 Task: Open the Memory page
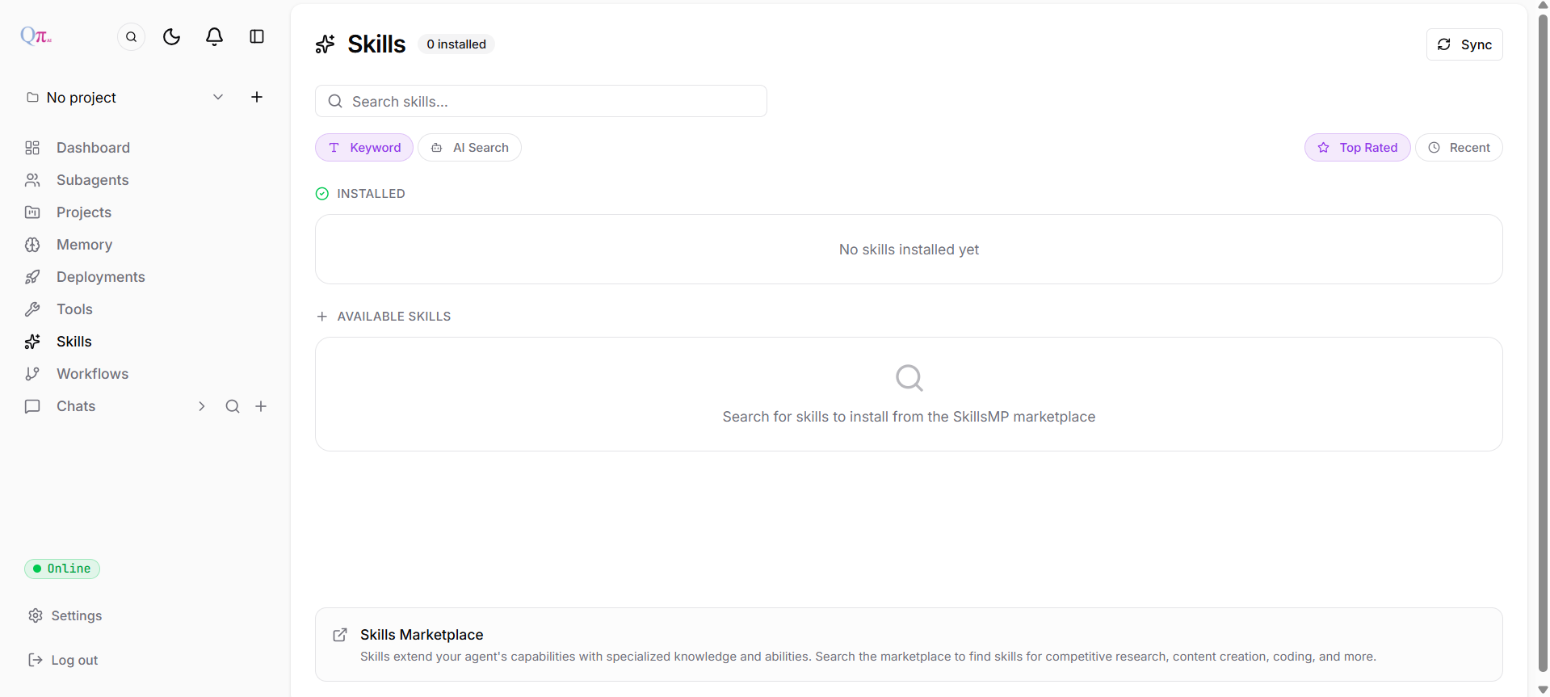84,245
